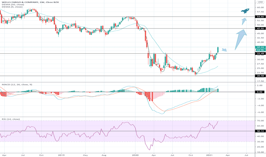Image resolution: width=266 pixels, height=157 pixels.
Task: Click the 22.50 price scale value
Action: 260,73
